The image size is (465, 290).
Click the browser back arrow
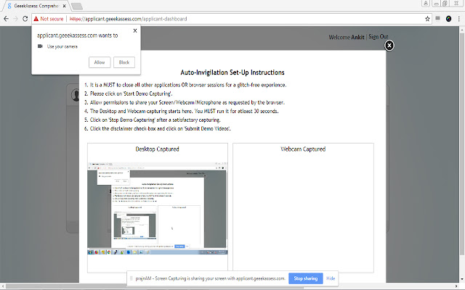[6, 17]
